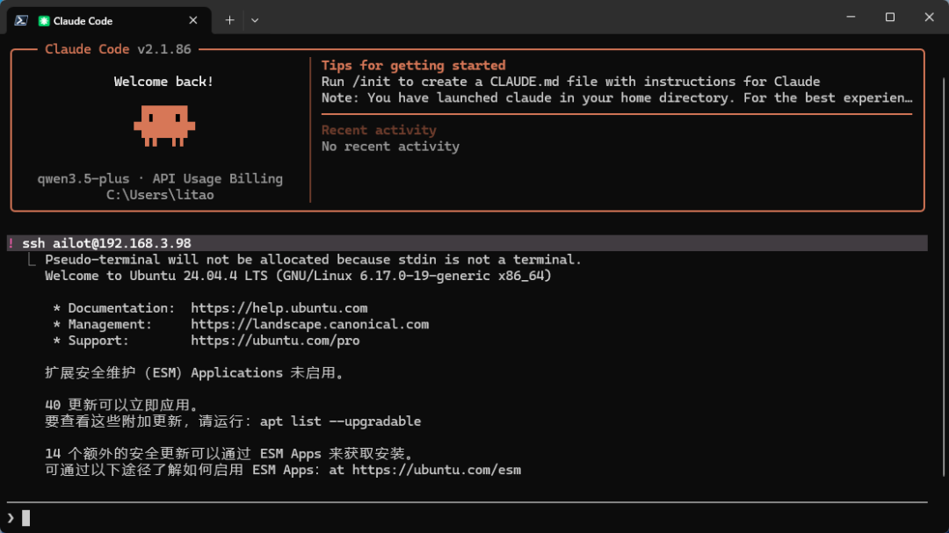Open the https://ubuntu.com/esm link

point(437,470)
